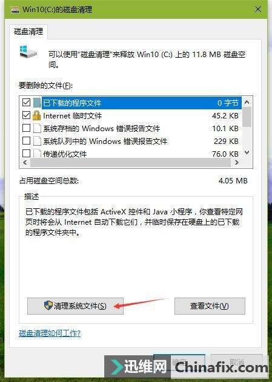Uncheck the 已下载的程序文件 checkbox
Image resolution: width=272 pixels, height=382 pixels.
pyautogui.click(x=26, y=102)
